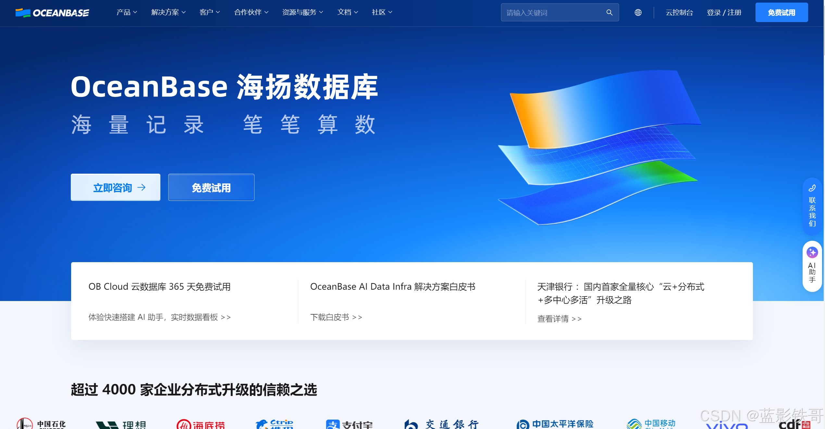Click 登录 / 注册 in header
The image size is (825, 429).
point(724,13)
